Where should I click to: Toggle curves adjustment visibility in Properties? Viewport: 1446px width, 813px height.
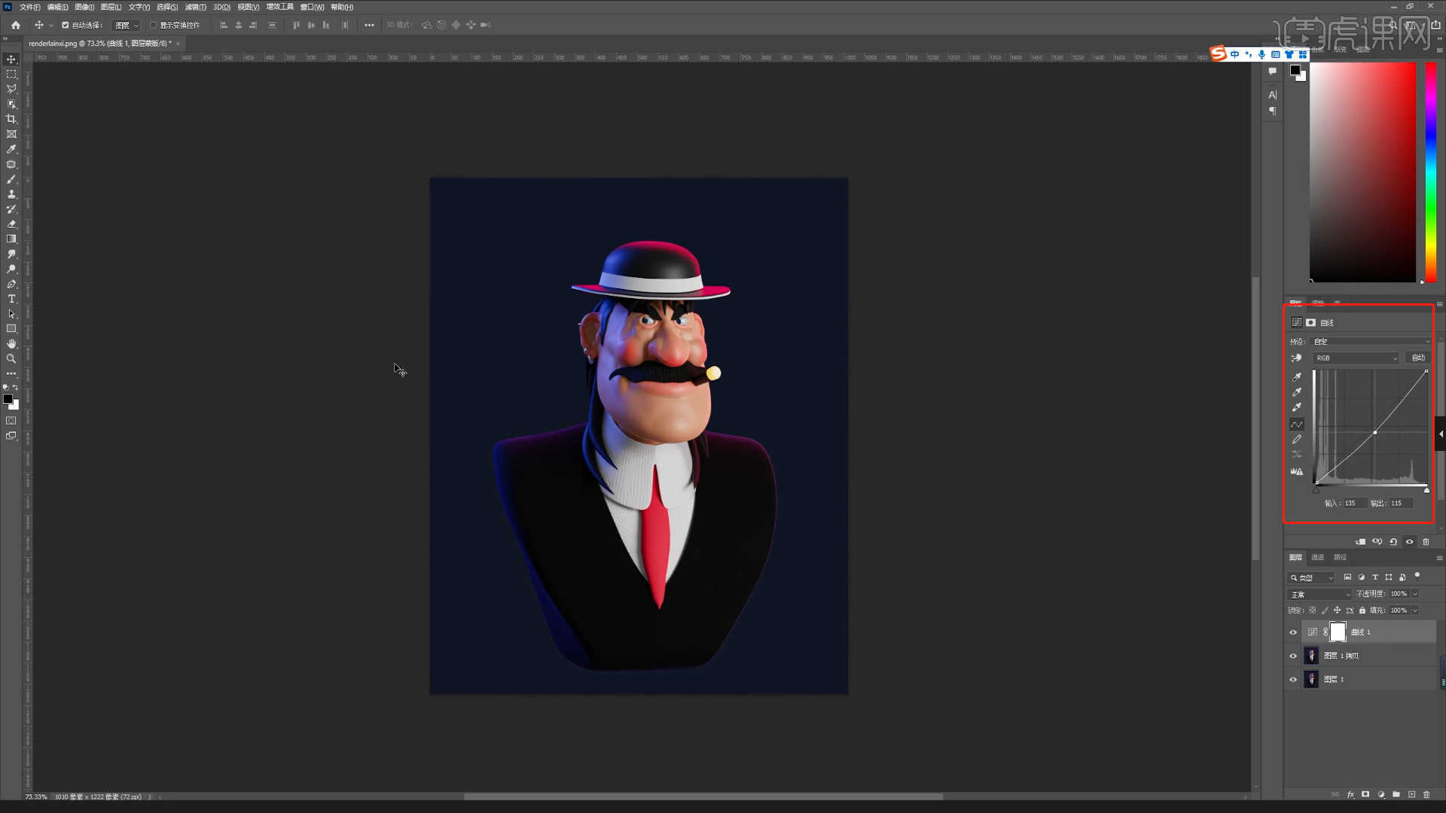tap(1410, 542)
